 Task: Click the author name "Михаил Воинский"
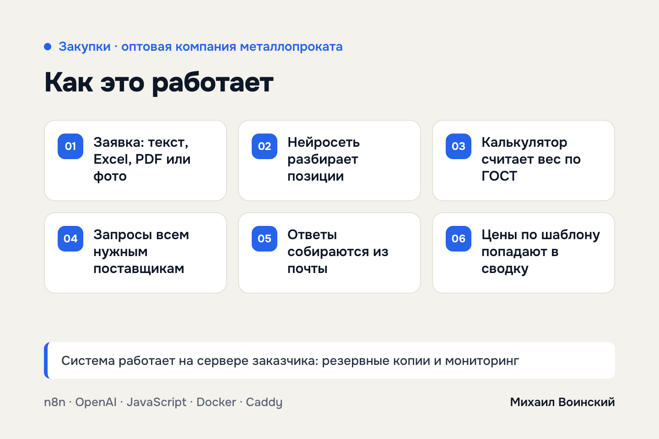[x=562, y=402]
